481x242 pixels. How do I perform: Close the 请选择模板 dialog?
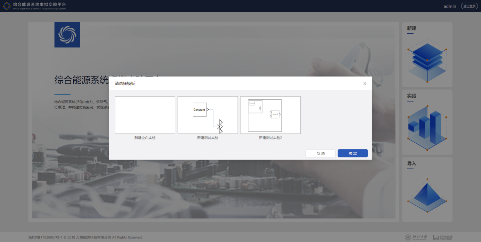(x=365, y=83)
